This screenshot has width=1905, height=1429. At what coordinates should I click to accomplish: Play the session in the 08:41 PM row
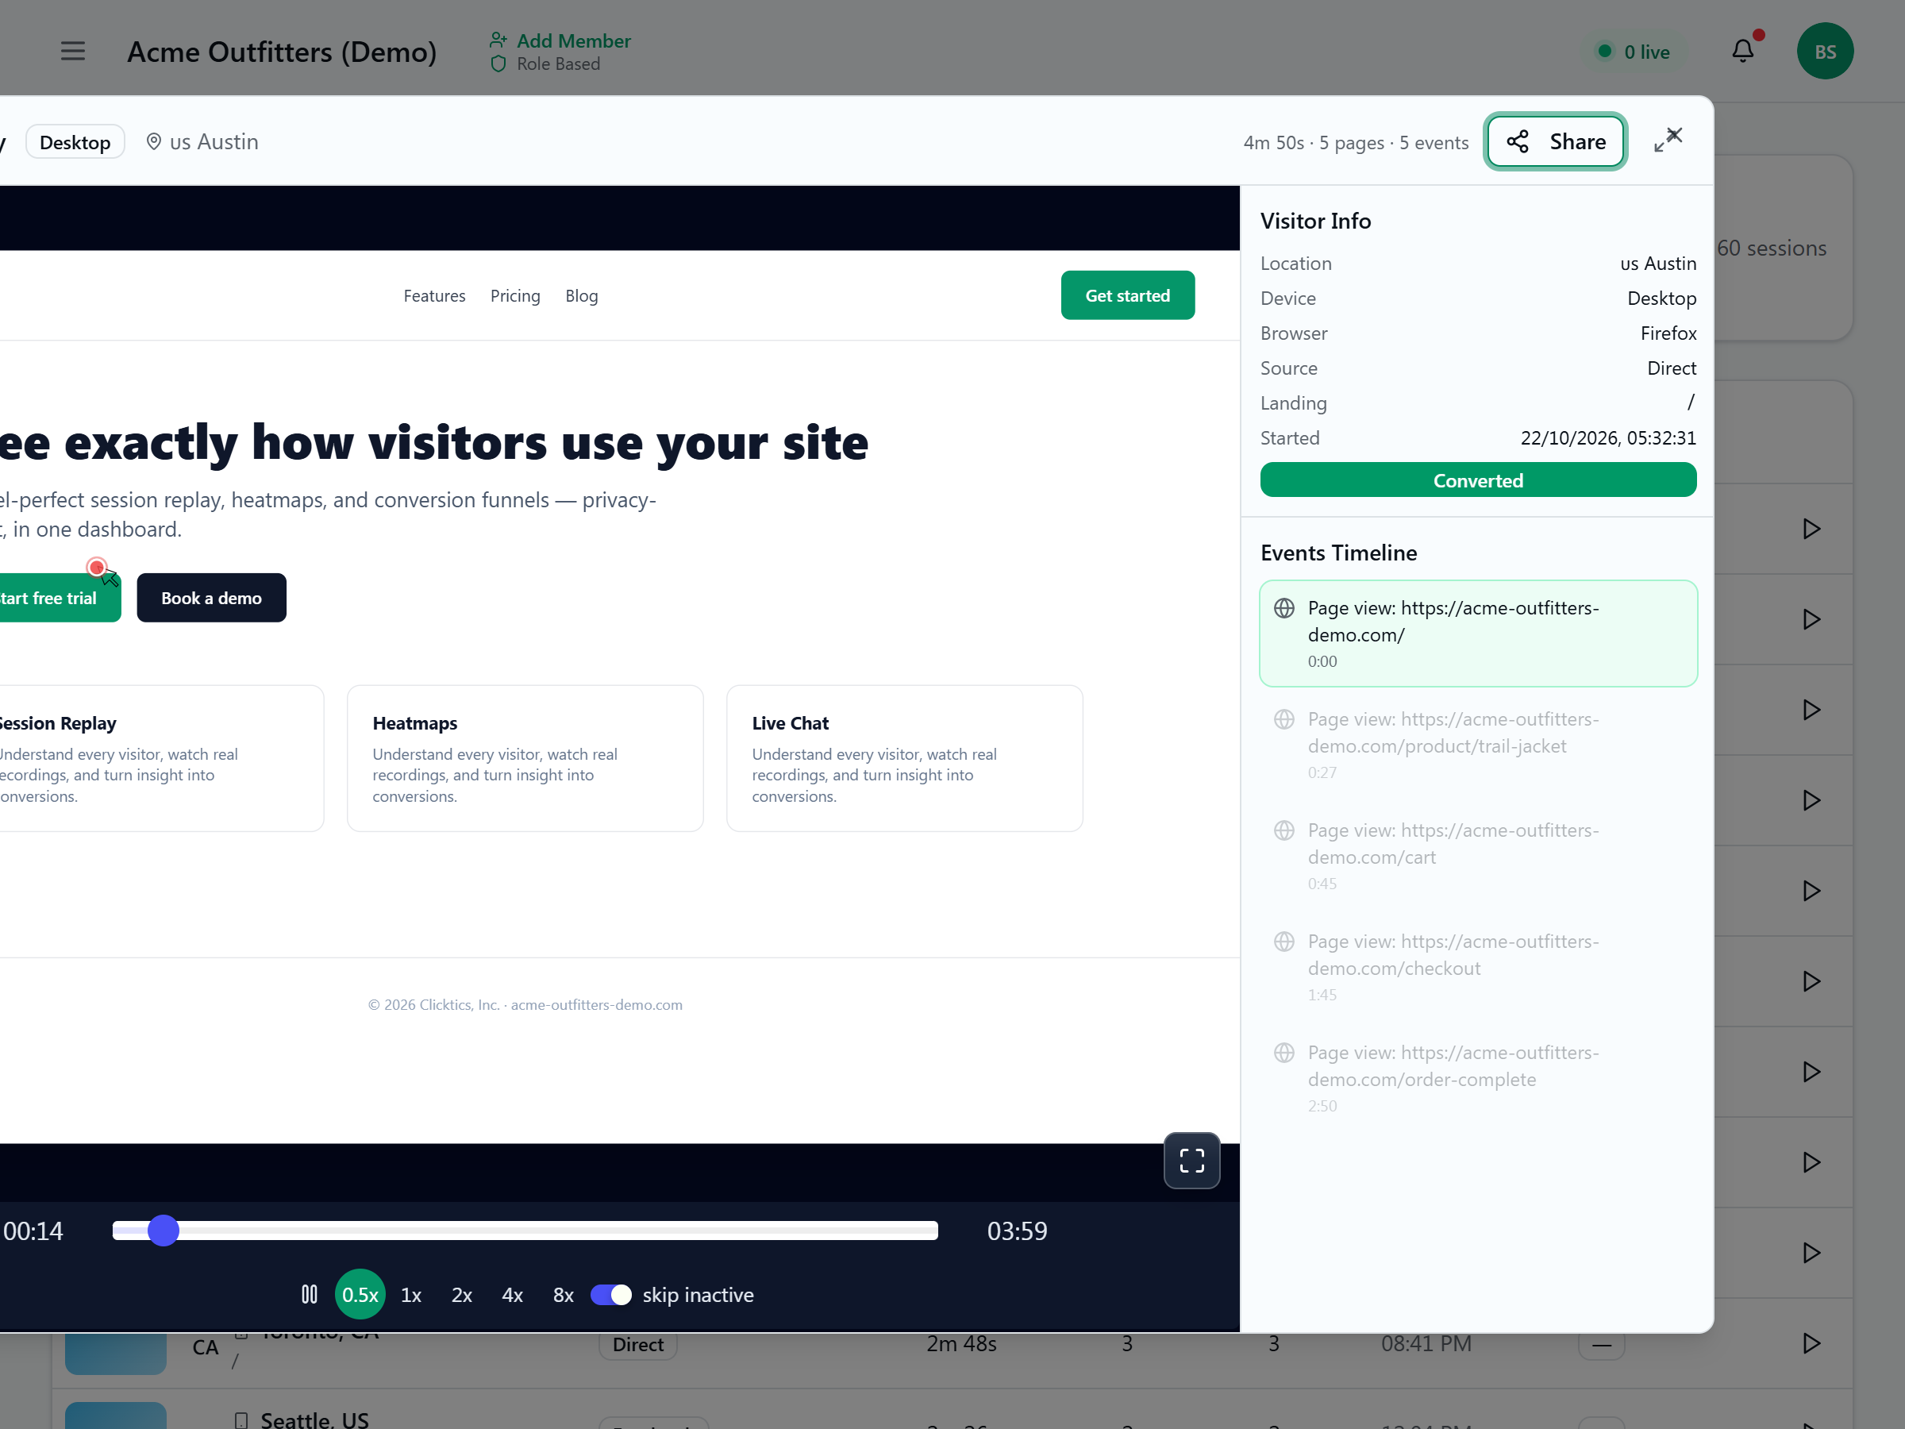click(1811, 1343)
